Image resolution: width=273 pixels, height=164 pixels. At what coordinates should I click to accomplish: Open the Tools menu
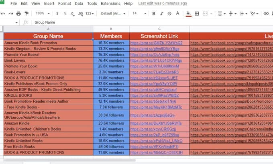coord(92,4)
